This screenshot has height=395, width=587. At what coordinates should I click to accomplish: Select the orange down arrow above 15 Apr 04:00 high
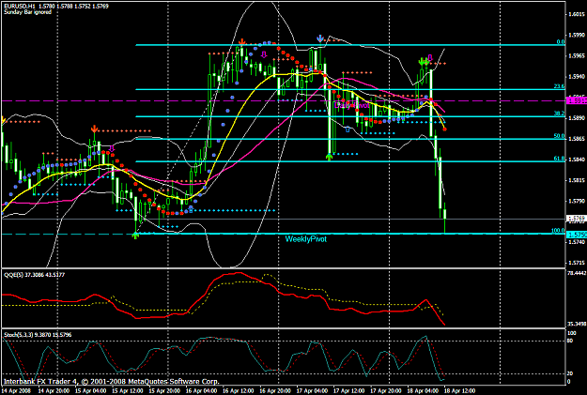(94, 129)
